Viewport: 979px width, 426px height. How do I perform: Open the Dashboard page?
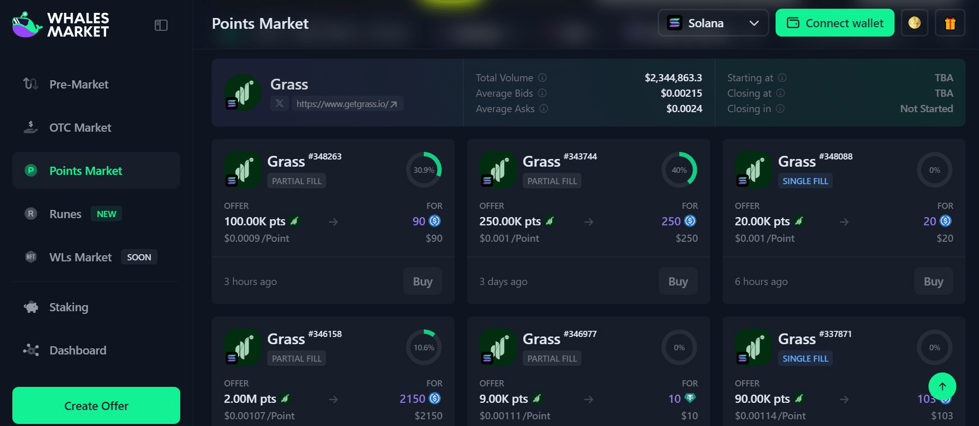point(78,350)
